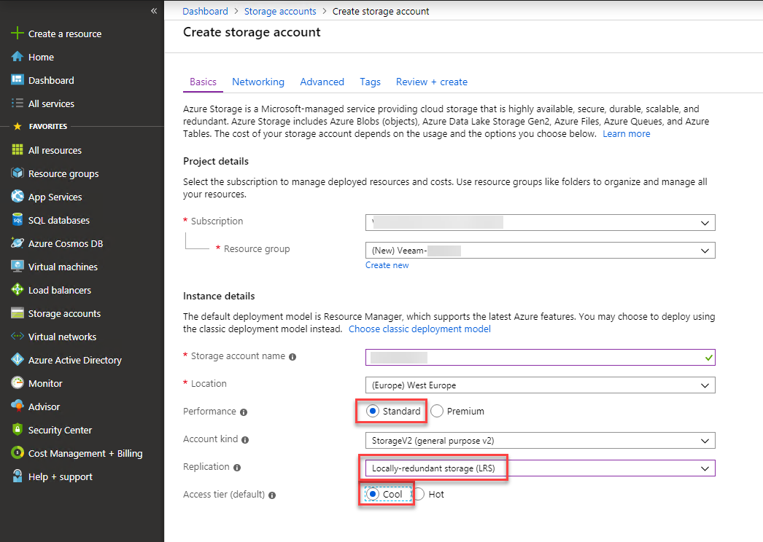Click the Storage account name input field
763x542 pixels.
[x=540, y=357]
